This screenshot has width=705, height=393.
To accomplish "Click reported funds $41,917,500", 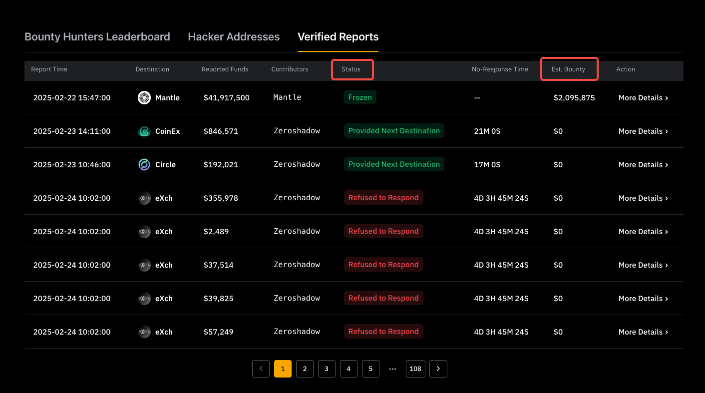I will [x=227, y=98].
